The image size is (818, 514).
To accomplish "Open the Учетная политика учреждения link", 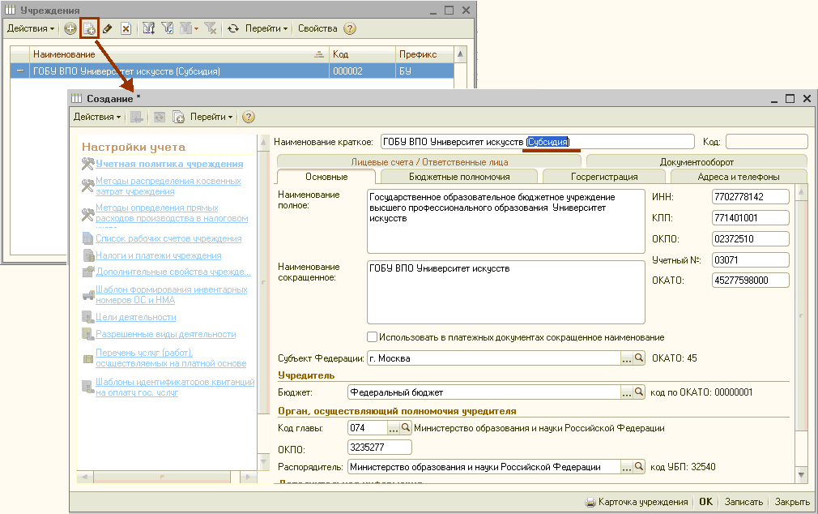I will pyautogui.click(x=158, y=164).
